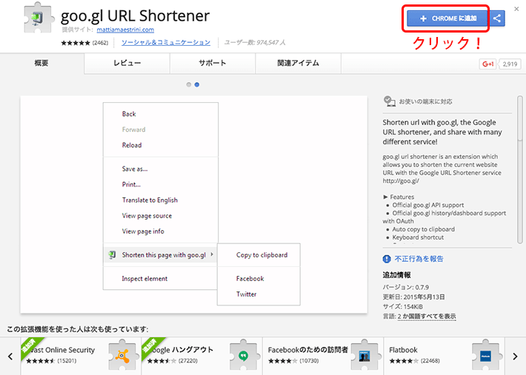
Task: Click the お使いの端末に対応 label
Action: coord(425,101)
